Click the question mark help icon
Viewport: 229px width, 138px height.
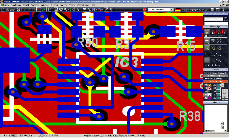point(223,10)
